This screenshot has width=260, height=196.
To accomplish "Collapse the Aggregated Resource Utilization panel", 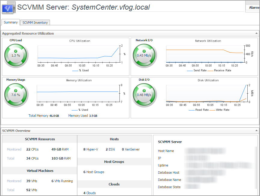I will pos(256,33).
